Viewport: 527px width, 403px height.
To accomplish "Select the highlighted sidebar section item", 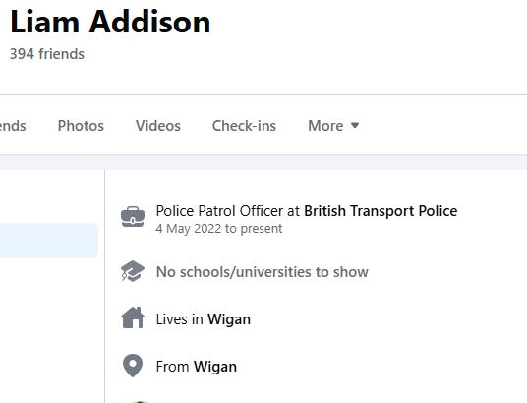I will click(49, 240).
